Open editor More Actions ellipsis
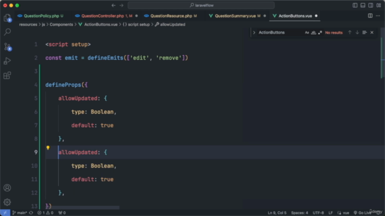Image resolution: width=385 pixels, height=216 pixels. pos(378,16)
